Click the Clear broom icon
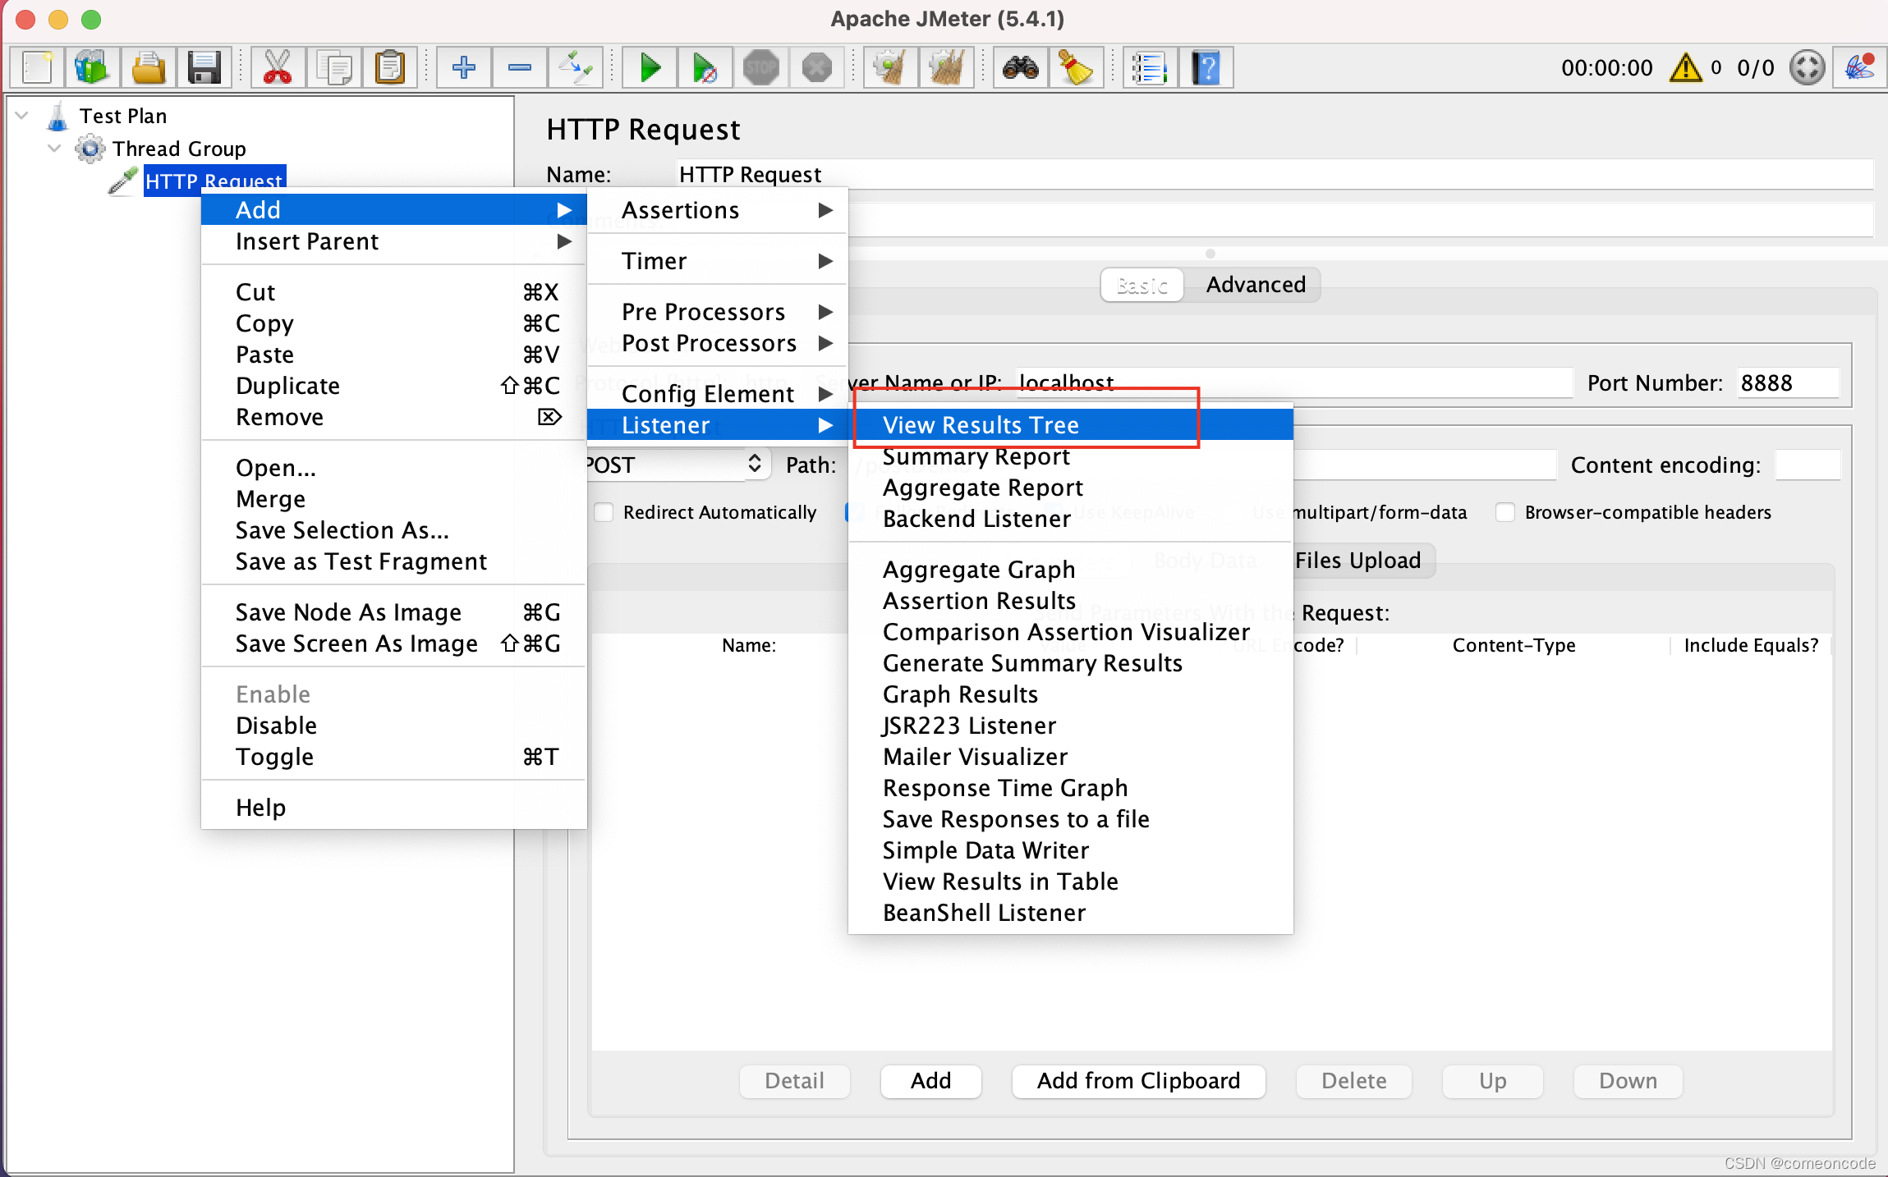 (x=890, y=67)
